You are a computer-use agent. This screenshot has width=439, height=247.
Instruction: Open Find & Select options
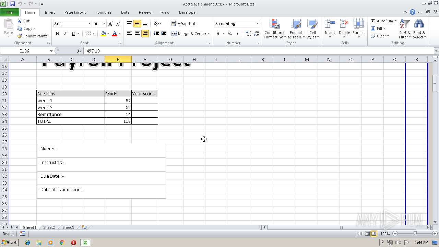click(419, 29)
